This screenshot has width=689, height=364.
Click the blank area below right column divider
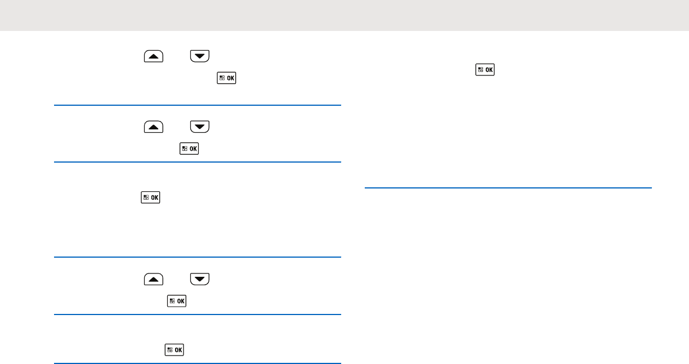coord(508,270)
